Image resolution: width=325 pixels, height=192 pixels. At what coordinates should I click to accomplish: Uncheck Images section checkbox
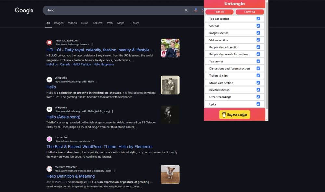[258, 33]
